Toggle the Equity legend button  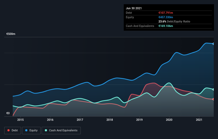31,131
